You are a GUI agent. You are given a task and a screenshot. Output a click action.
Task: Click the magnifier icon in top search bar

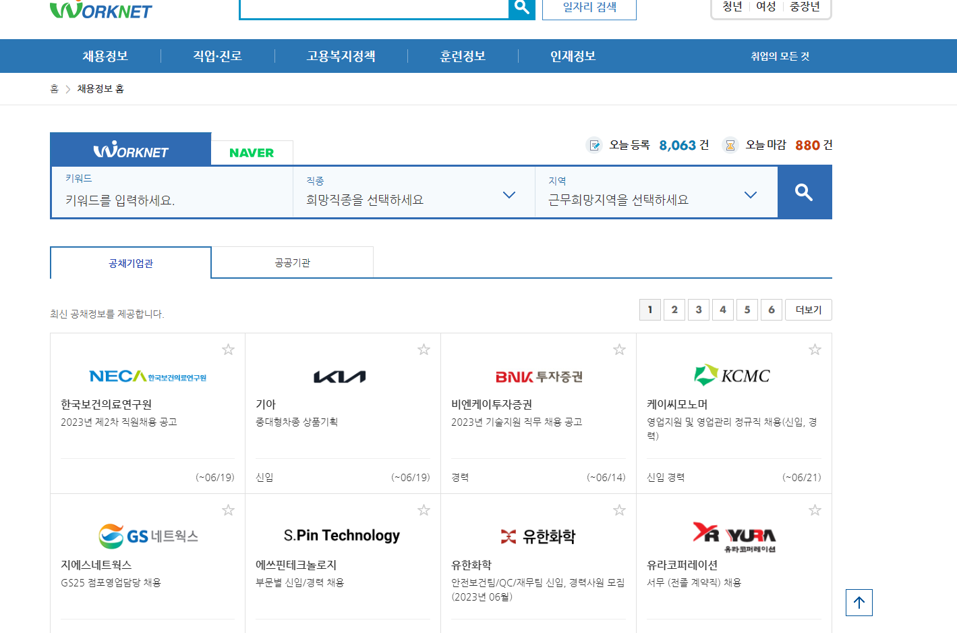(521, 8)
